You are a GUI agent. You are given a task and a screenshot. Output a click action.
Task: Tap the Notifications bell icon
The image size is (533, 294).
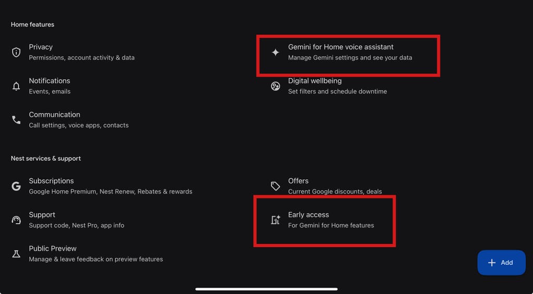pos(16,86)
